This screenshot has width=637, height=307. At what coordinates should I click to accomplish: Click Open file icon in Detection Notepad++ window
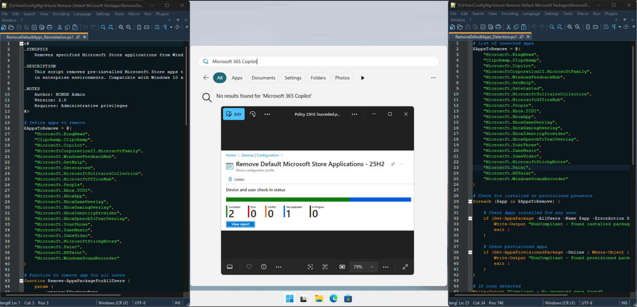coord(460,27)
